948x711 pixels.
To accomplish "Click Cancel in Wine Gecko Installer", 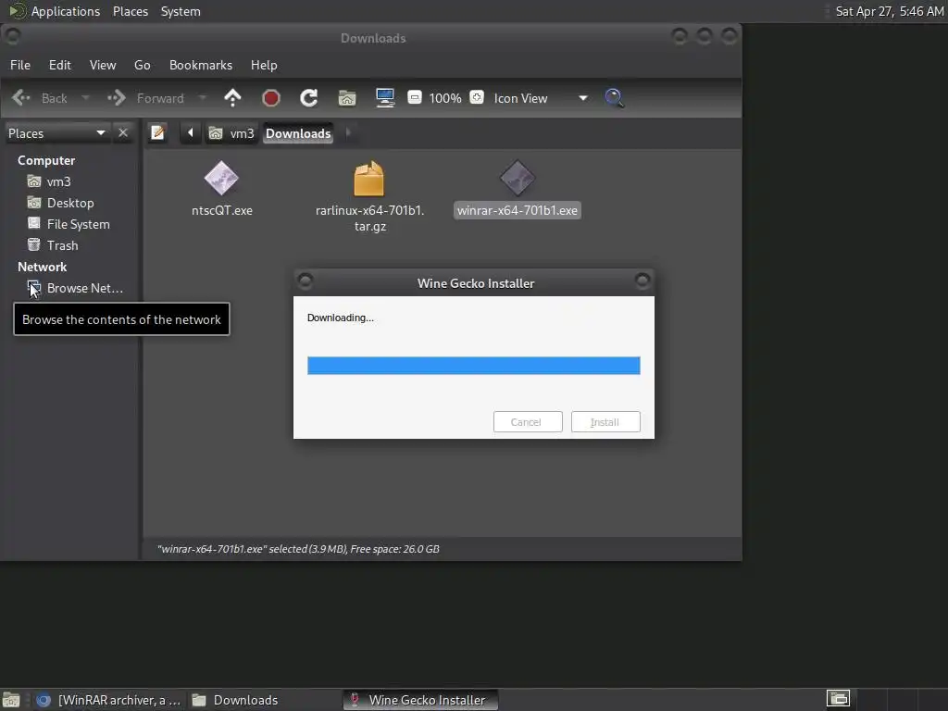I will point(528,422).
